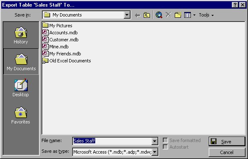This screenshot has width=248, height=159.
Task: Create a new folder with the toolbar icon
Action: point(178,15)
